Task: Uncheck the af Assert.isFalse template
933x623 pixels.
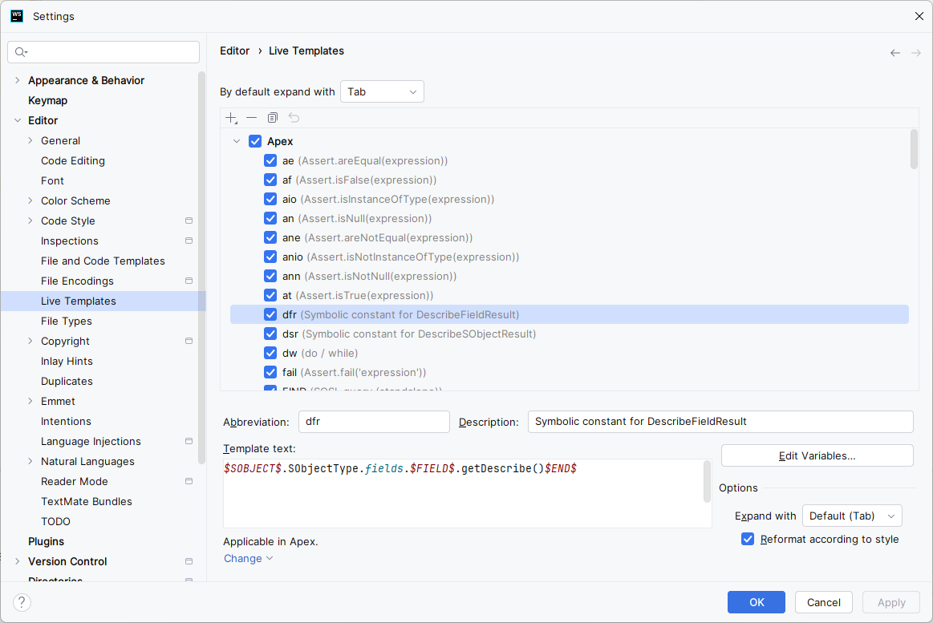Action: point(270,180)
